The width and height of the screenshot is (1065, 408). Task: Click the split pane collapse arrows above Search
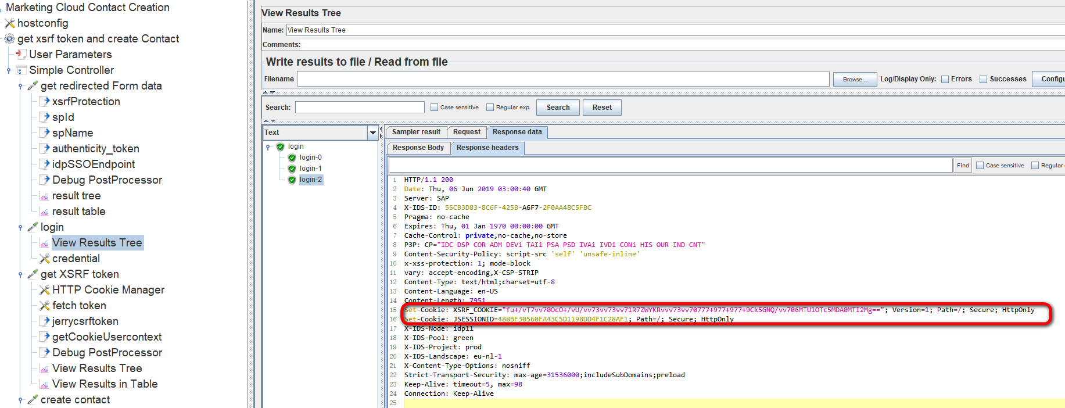click(269, 92)
